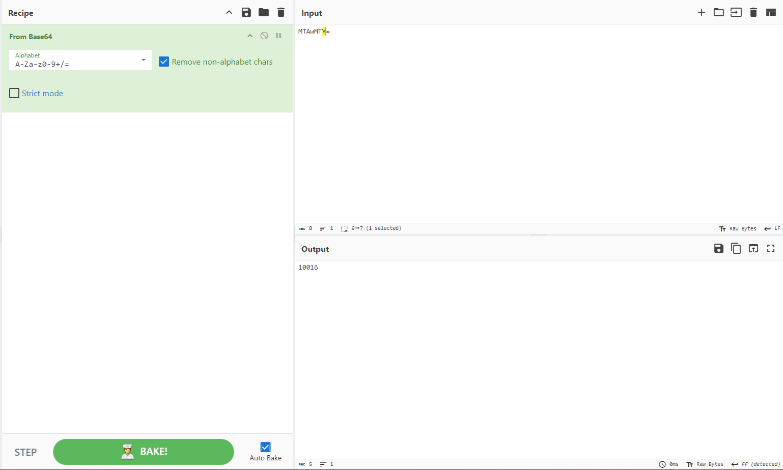Set breakpoint on From Base64 operation
Image resolution: width=783 pixels, height=470 pixels.
click(x=278, y=36)
